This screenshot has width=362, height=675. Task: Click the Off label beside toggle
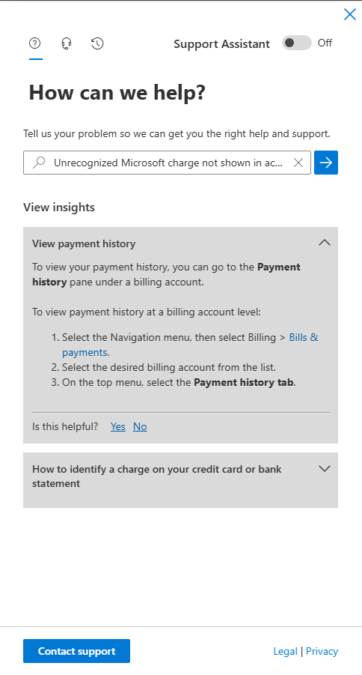pyautogui.click(x=325, y=43)
